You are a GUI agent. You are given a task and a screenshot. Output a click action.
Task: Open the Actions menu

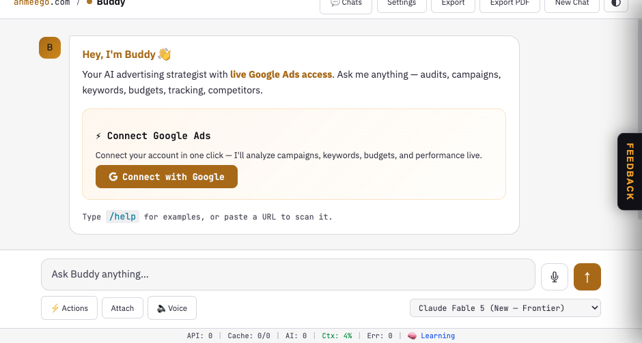click(x=69, y=308)
